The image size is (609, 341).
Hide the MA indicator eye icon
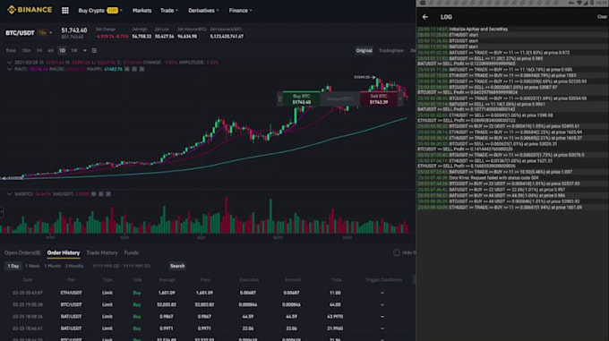click(x=127, y=69)
